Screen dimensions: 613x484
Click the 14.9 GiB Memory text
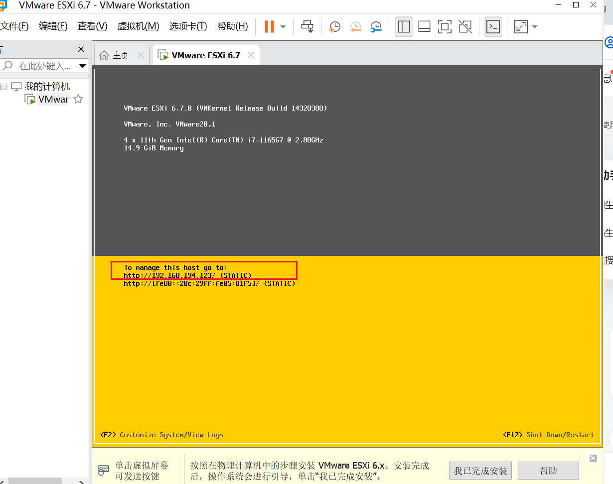coord(153,148)
